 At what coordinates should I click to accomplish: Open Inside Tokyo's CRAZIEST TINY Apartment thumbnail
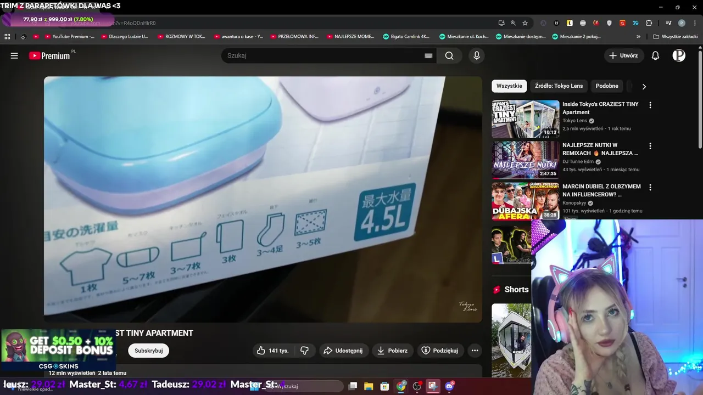pos(525,119)
